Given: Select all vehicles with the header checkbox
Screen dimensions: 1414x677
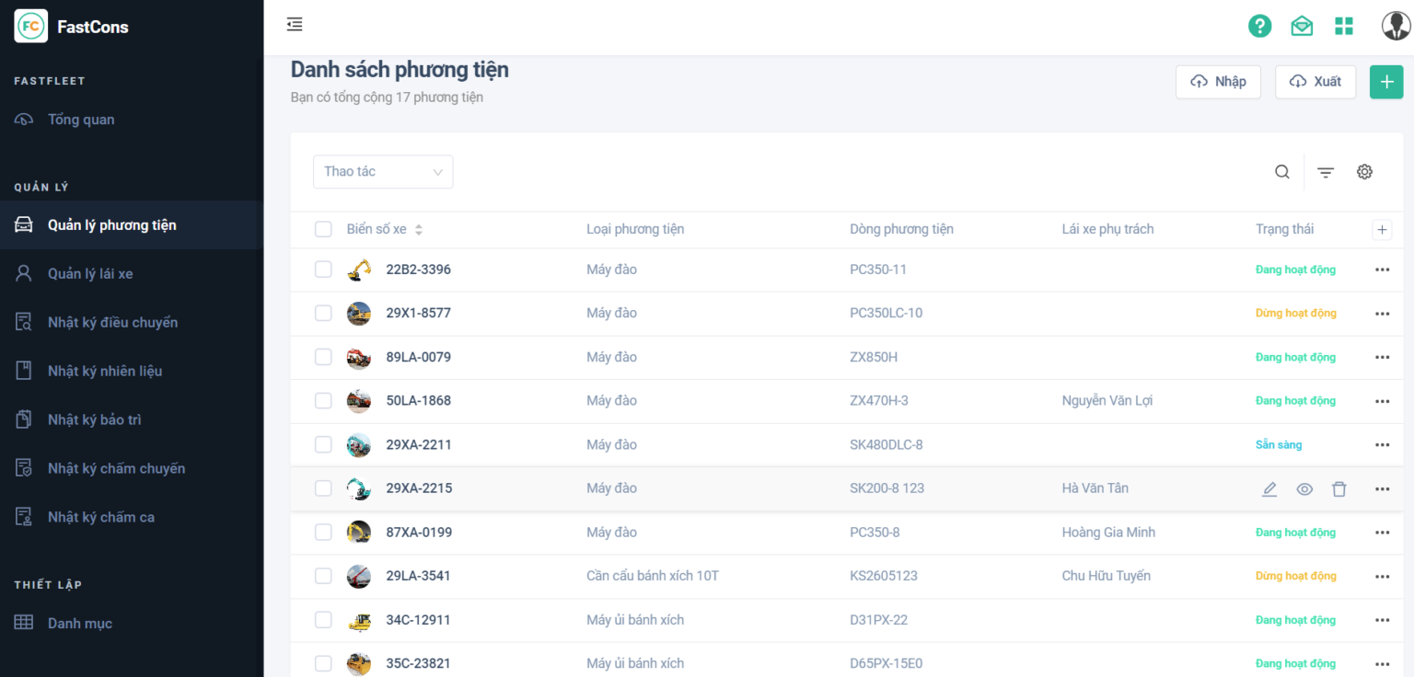Looking at the screenshot, I should tap(323, 229).
